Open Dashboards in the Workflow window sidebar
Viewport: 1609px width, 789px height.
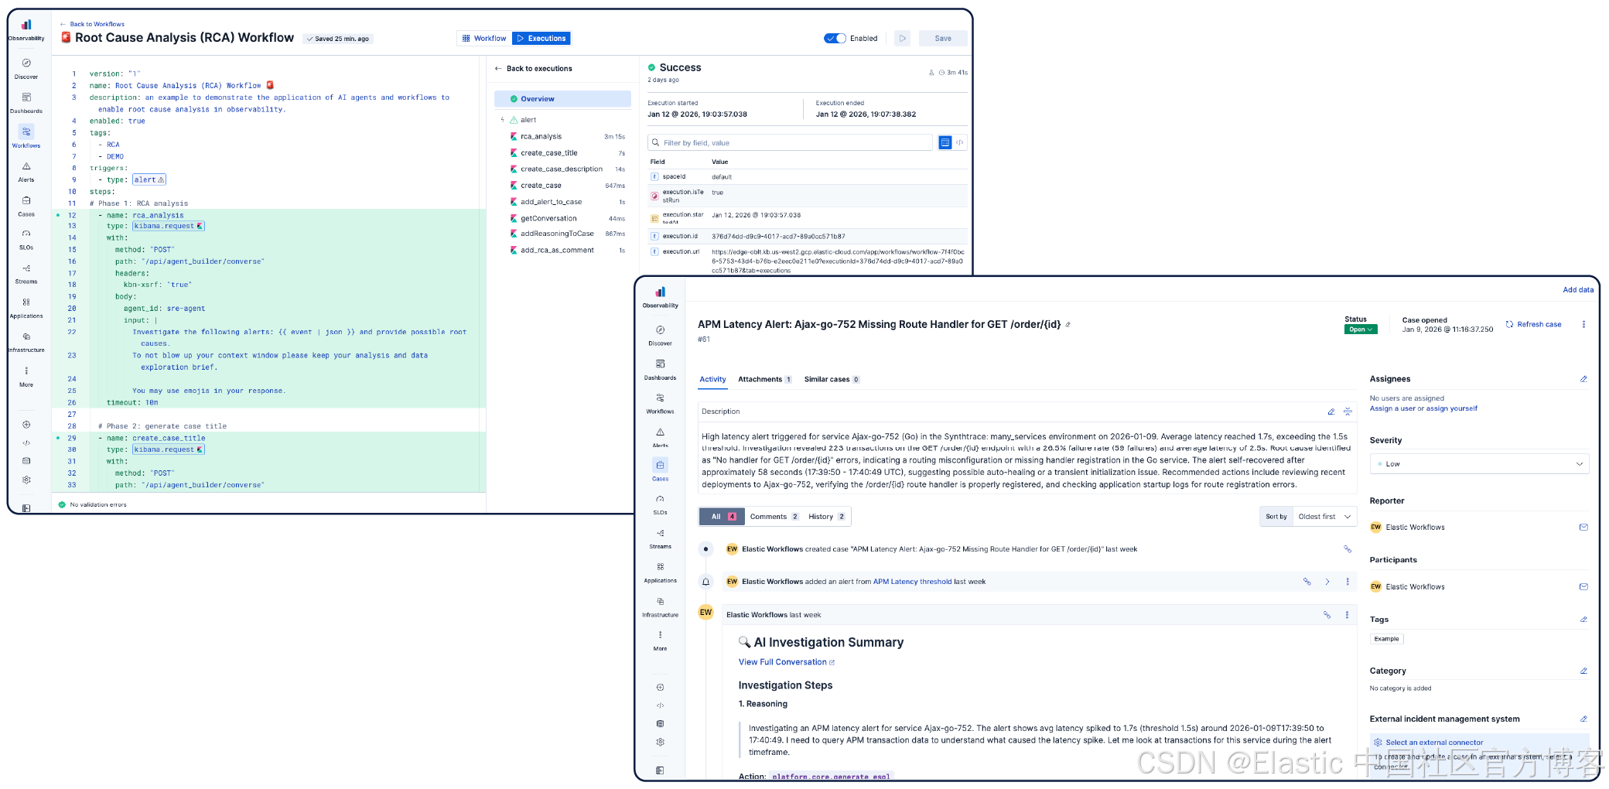coord(26,103)
